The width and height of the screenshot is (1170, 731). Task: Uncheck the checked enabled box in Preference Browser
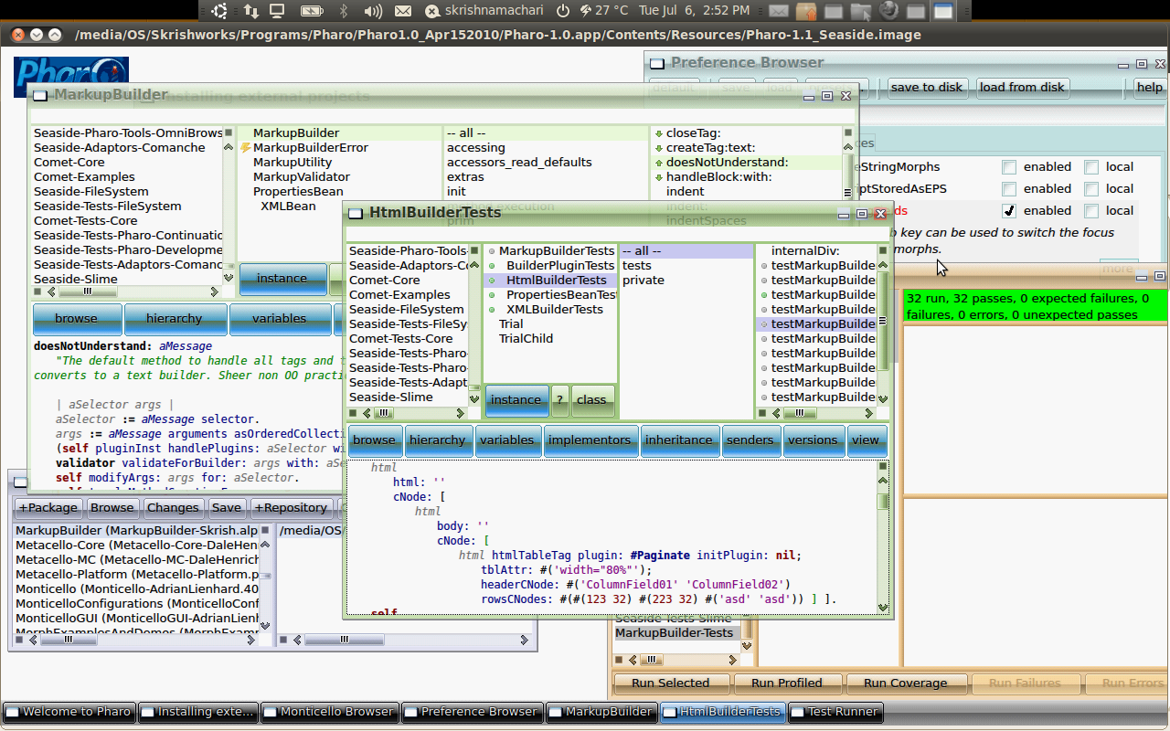coord(1009,211)
